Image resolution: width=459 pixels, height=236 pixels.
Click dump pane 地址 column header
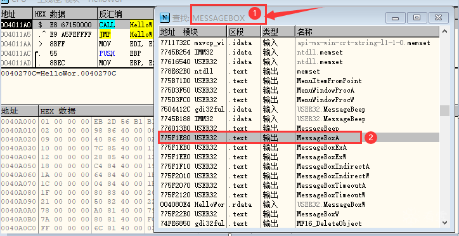[x=19, y=111]
